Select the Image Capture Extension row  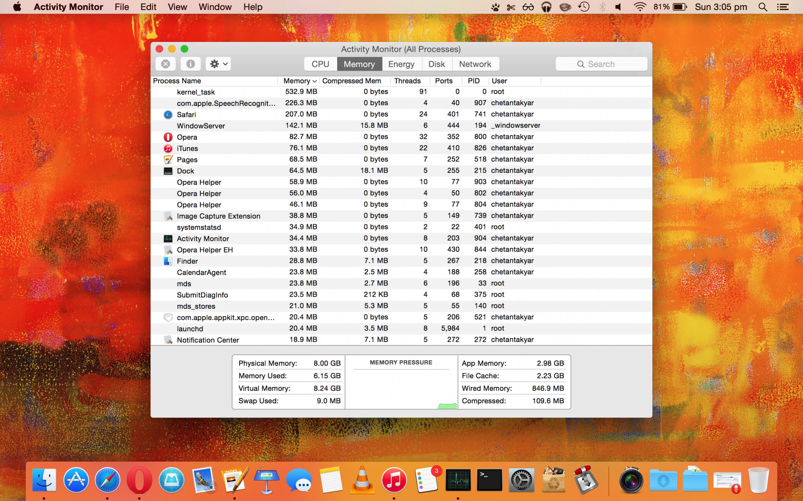401,216
